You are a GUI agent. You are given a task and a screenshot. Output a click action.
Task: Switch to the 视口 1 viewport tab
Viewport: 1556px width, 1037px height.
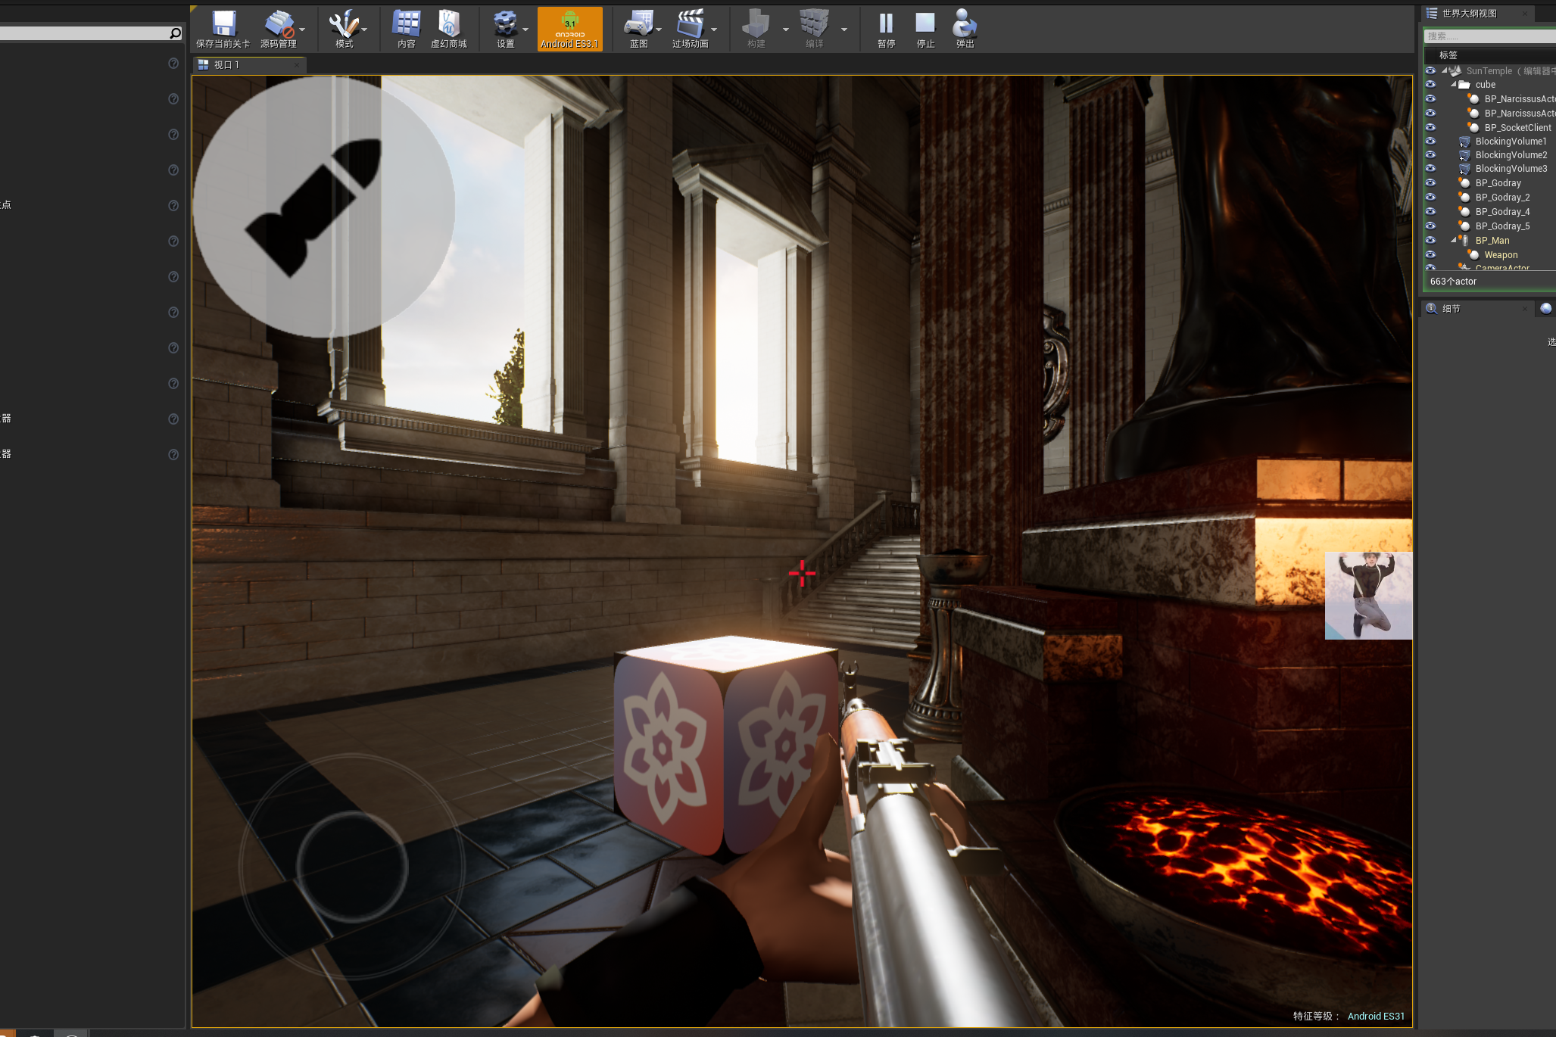click(x=249, y=65)
